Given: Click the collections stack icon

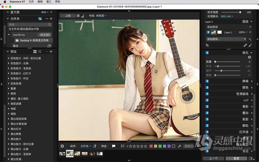Looking at the screenshot, I should (49, 46).
